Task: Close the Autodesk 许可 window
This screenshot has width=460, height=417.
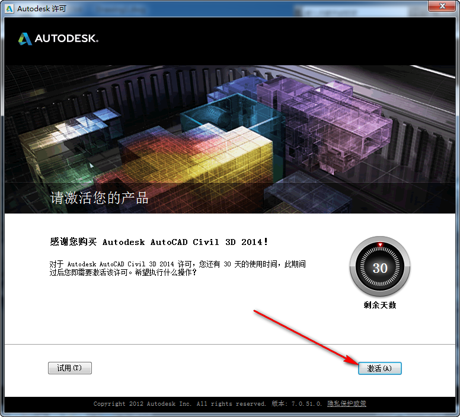Action: point(442,6)
